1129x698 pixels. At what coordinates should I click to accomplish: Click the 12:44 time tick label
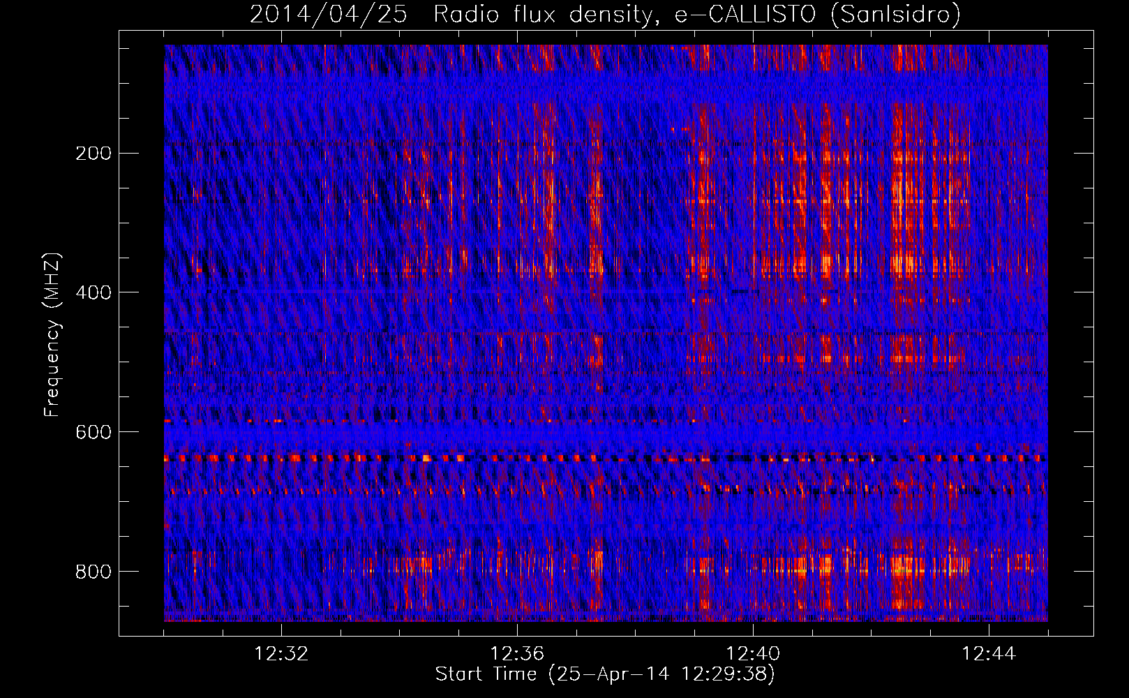coord(989,654)
